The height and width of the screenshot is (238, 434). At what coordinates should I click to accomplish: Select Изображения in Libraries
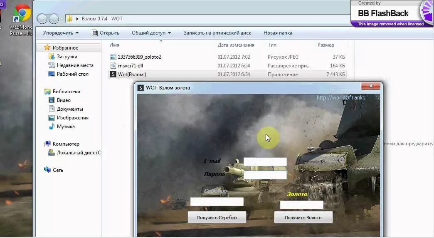(72, 118)
